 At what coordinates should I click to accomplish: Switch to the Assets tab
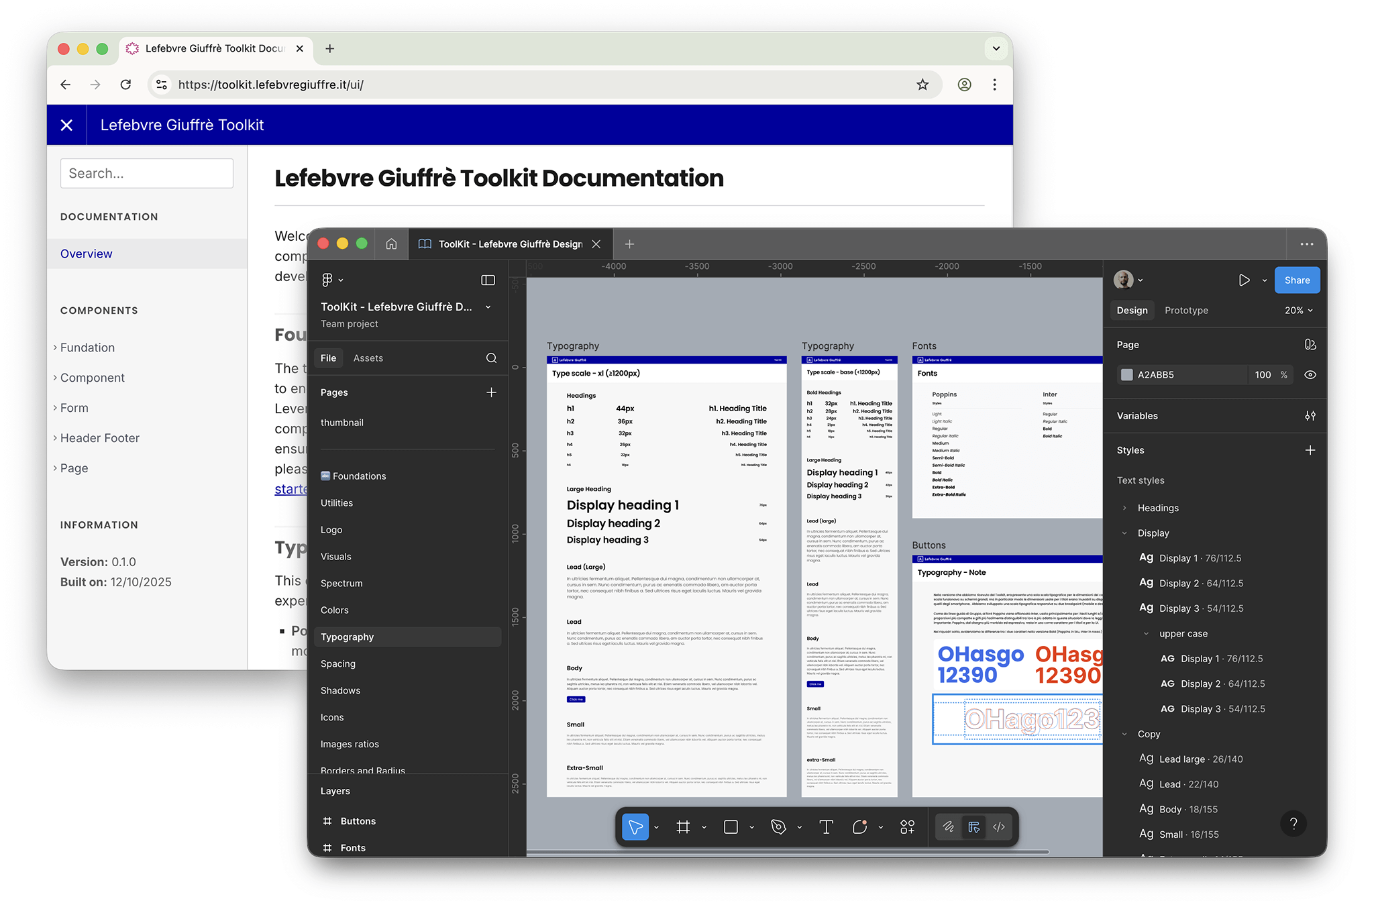[368, 358]
